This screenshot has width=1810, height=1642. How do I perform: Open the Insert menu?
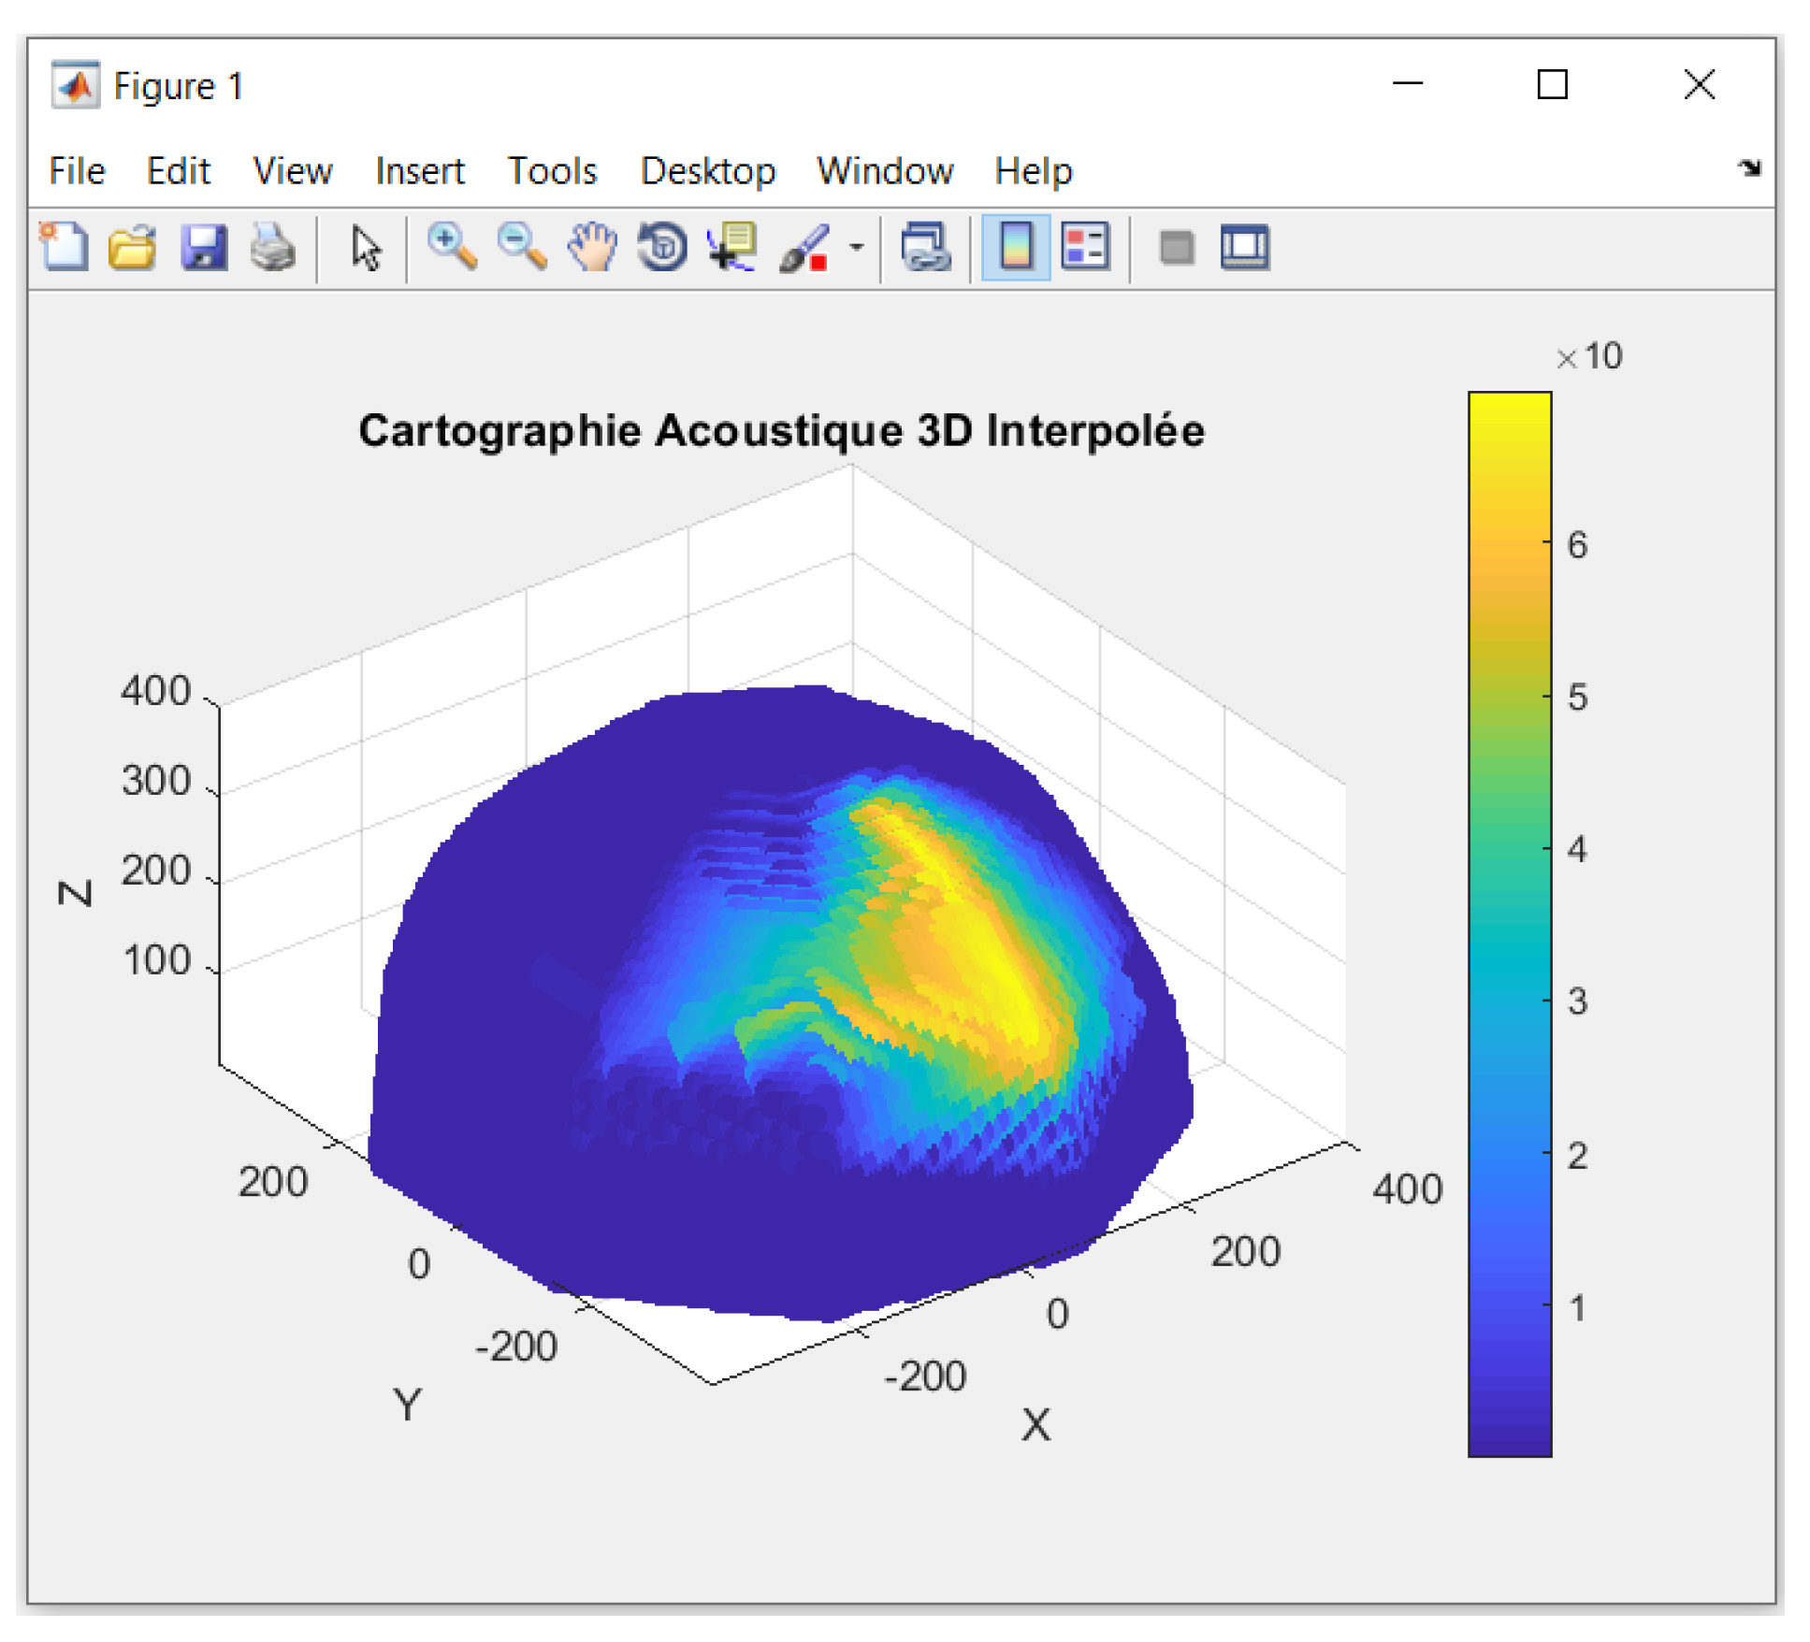[419, 171]
